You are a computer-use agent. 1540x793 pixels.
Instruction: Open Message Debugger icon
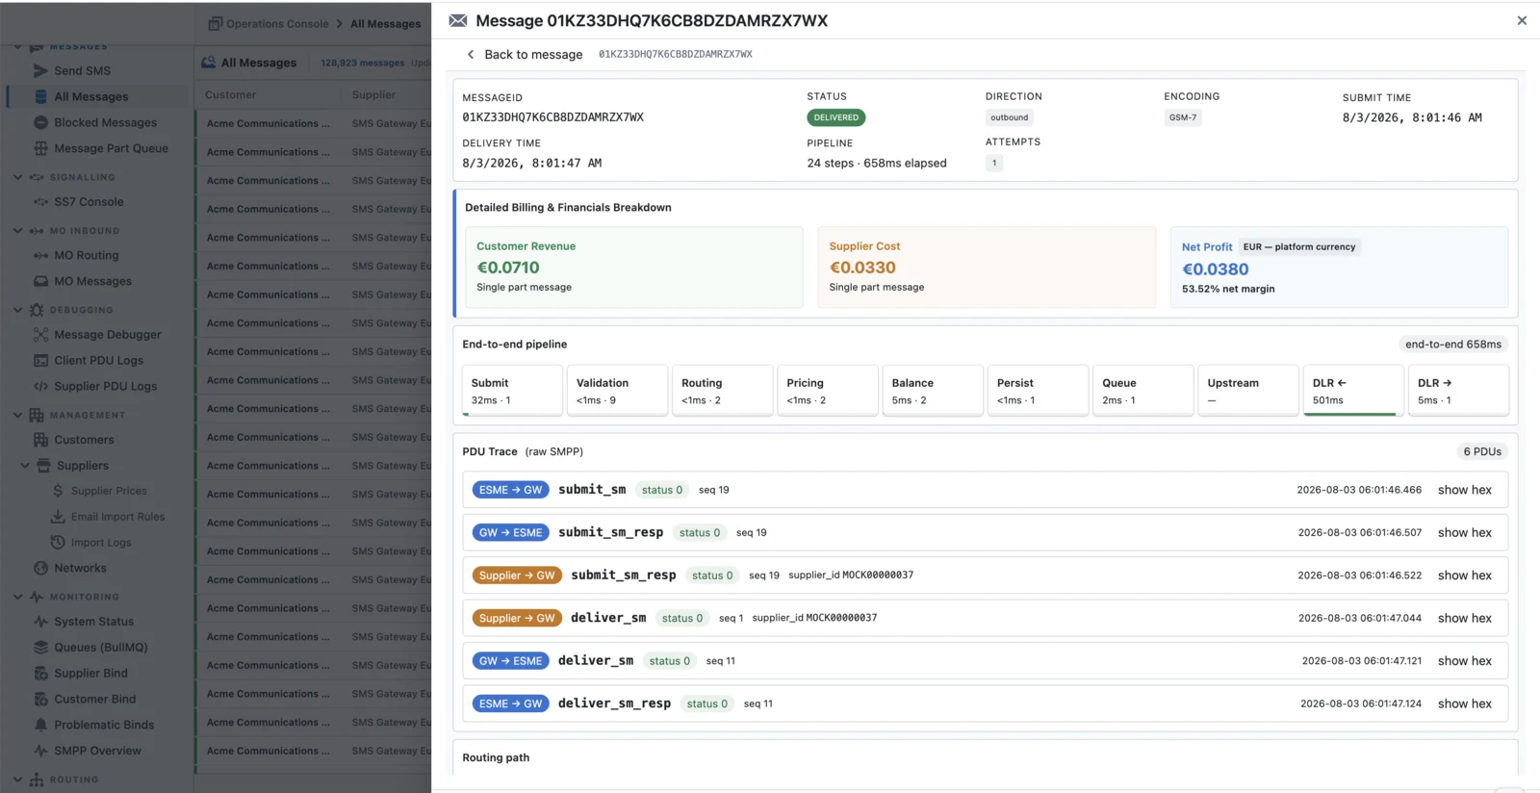40,334
